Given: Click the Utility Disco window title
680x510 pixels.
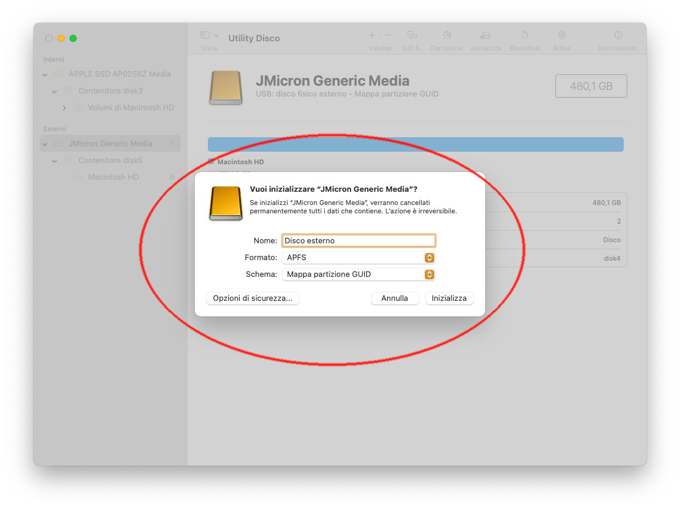Looking at the screenshot, I should pyautogui.click(x=254, y=38).
